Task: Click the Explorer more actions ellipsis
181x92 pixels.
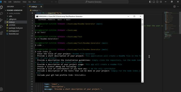Action: (x=24, y=7)
